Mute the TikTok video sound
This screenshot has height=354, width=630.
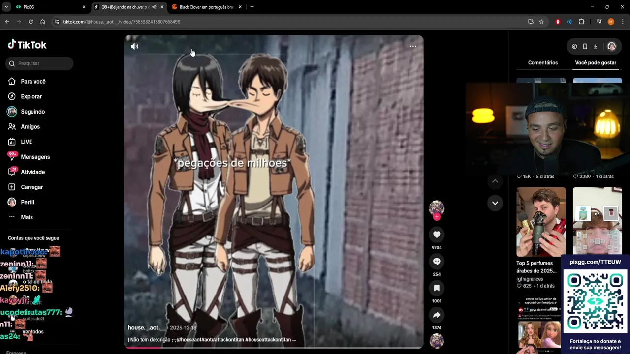(134, 46)
